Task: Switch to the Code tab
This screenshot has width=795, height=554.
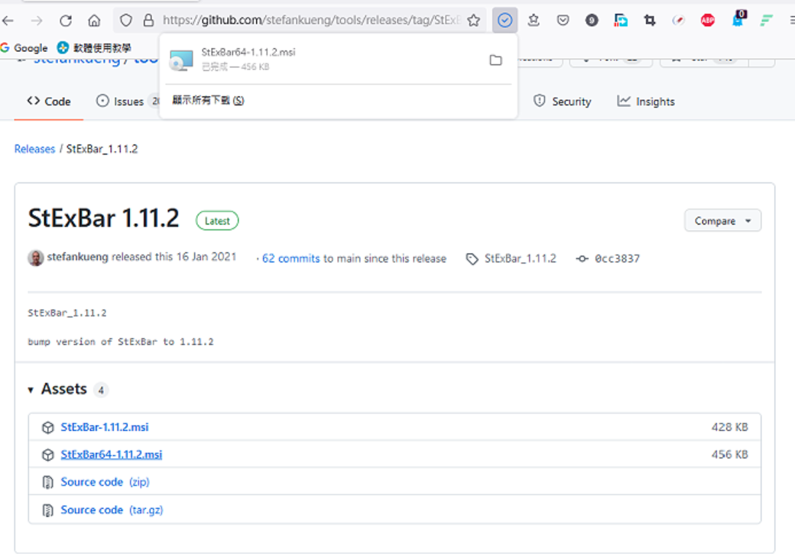Action: point(49,102)
